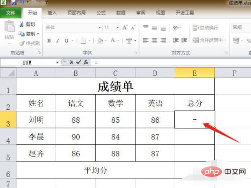Click cell D5 with value 87
The height and width of the screenshot is (188, 251).
(155, 153)
